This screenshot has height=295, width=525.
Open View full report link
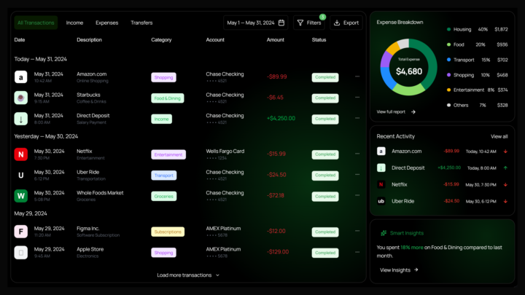pos(396,111)
